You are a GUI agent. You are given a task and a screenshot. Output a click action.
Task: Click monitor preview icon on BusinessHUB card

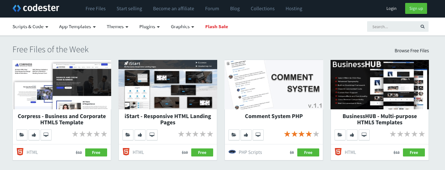tap(364, 135)
